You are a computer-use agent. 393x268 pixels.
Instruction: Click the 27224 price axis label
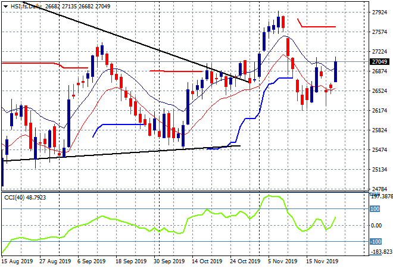click(x=379, y=52)
